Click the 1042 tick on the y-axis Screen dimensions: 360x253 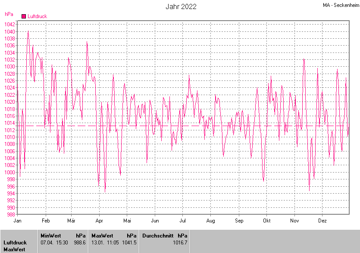[x=10, y=25]
